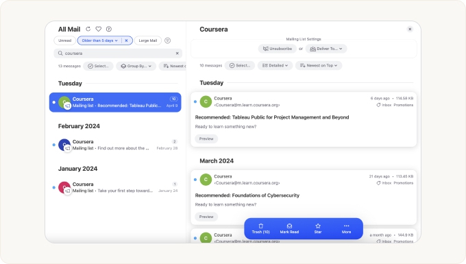Open the Tableau Public recommended email subject
The height and width of the screenshot is (264, 466).
(x=272, y=117)
